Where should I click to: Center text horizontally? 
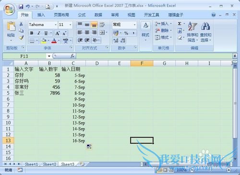[87, 33]
